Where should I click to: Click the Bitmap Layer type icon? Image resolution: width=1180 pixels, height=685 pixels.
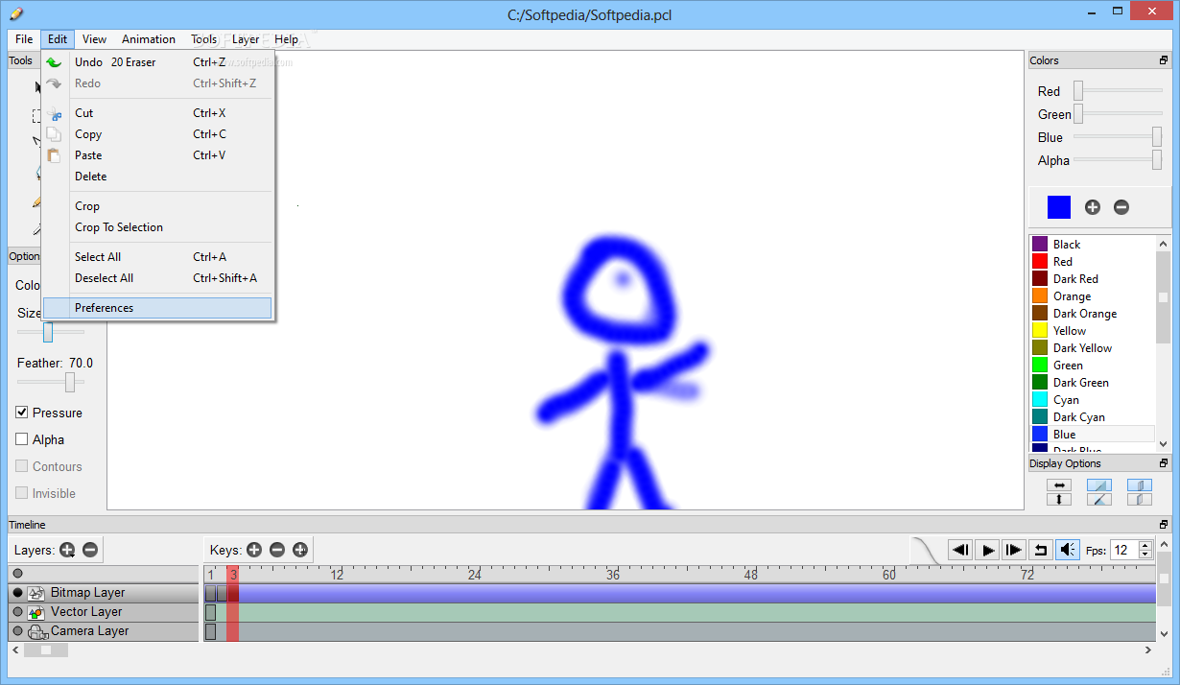click(36, 593)
